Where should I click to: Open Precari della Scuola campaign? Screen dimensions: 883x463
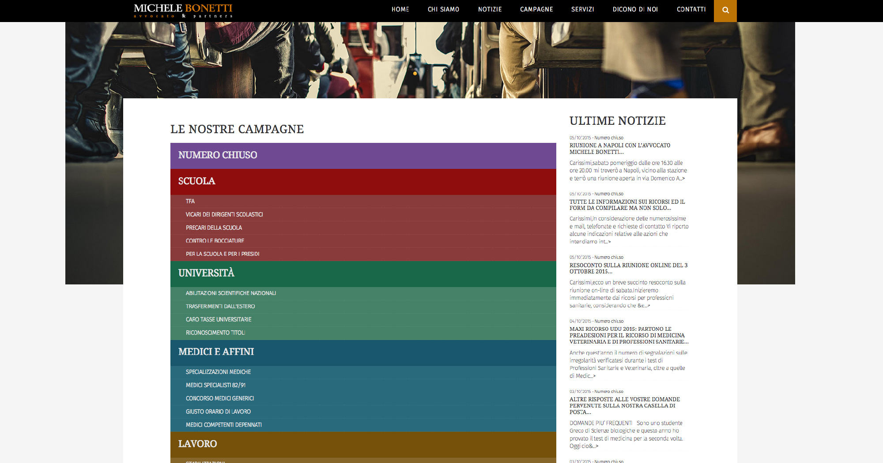(x=214, y=228)
